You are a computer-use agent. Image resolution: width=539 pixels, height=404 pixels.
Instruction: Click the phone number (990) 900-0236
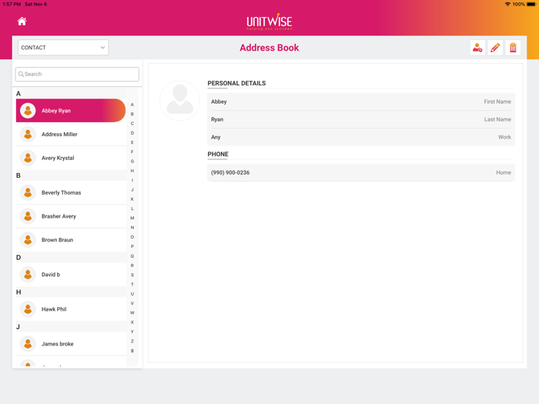coord(230,172)
